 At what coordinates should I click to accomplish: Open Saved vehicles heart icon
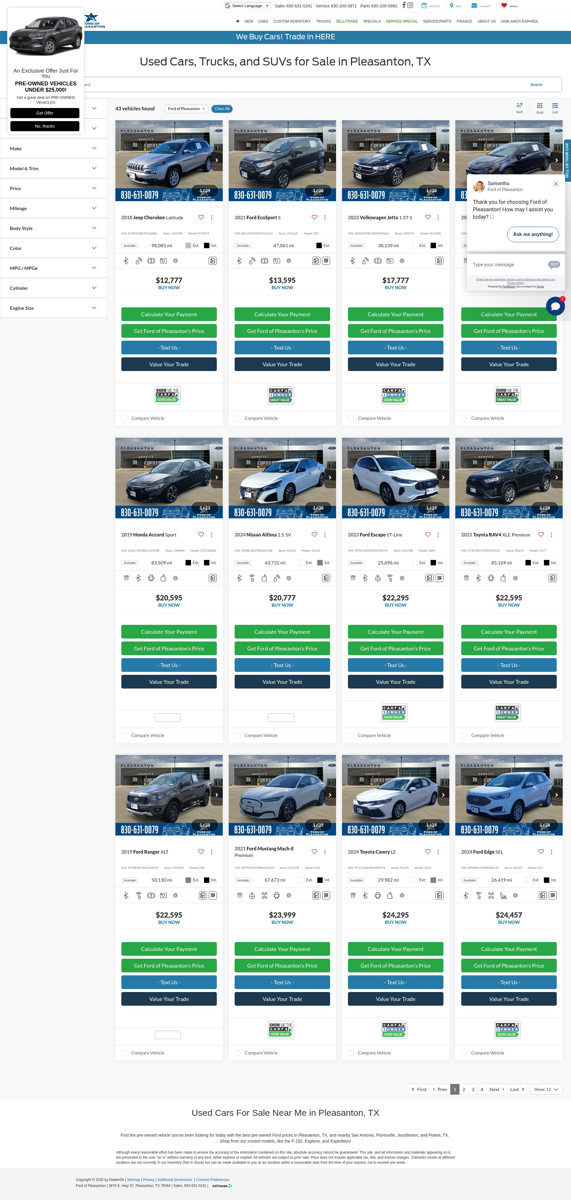coord(504,6)
